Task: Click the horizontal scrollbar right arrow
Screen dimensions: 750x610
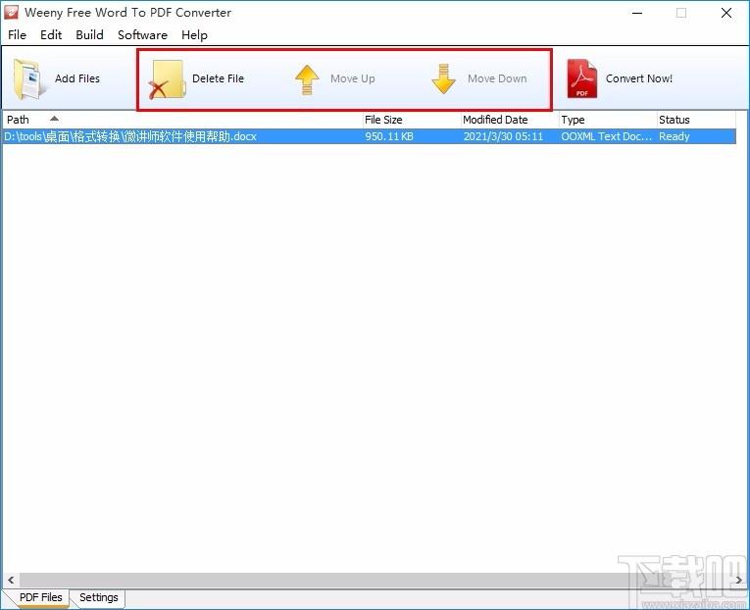Action: tap(739, 580)
